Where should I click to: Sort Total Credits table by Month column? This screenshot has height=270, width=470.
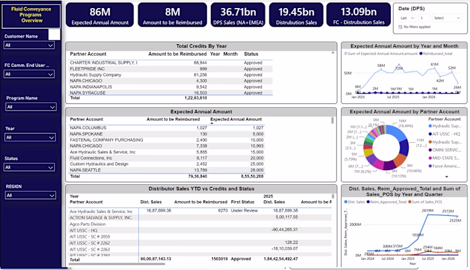pos(230,54)
